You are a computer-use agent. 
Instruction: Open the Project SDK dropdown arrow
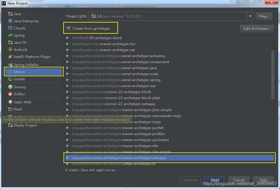(x=250, y=16)
